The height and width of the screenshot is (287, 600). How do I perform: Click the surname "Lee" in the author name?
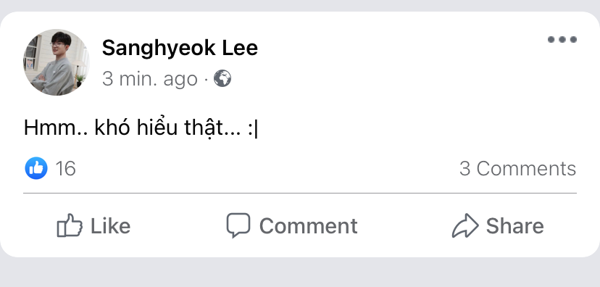click(241, 49)
